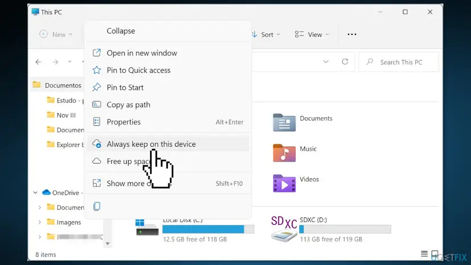Click the Open in new window icon

pos(97,53)
